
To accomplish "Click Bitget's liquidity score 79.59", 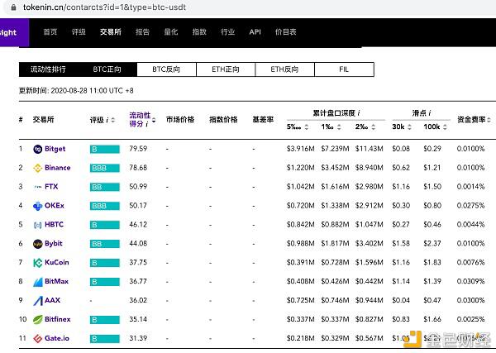I will coord(138,149).
